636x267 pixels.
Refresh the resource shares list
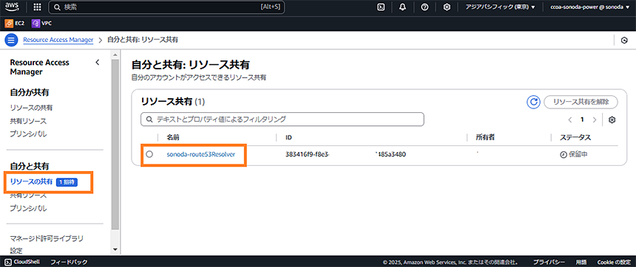(533, 102)
